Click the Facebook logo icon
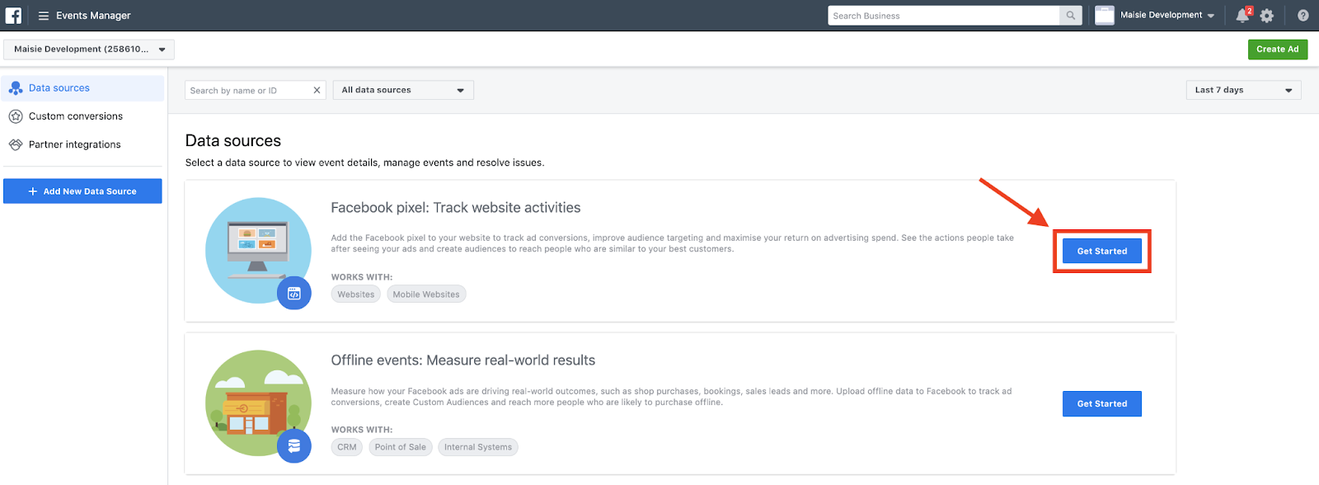This screenshot has height=485, width=1319. (13, 16)
